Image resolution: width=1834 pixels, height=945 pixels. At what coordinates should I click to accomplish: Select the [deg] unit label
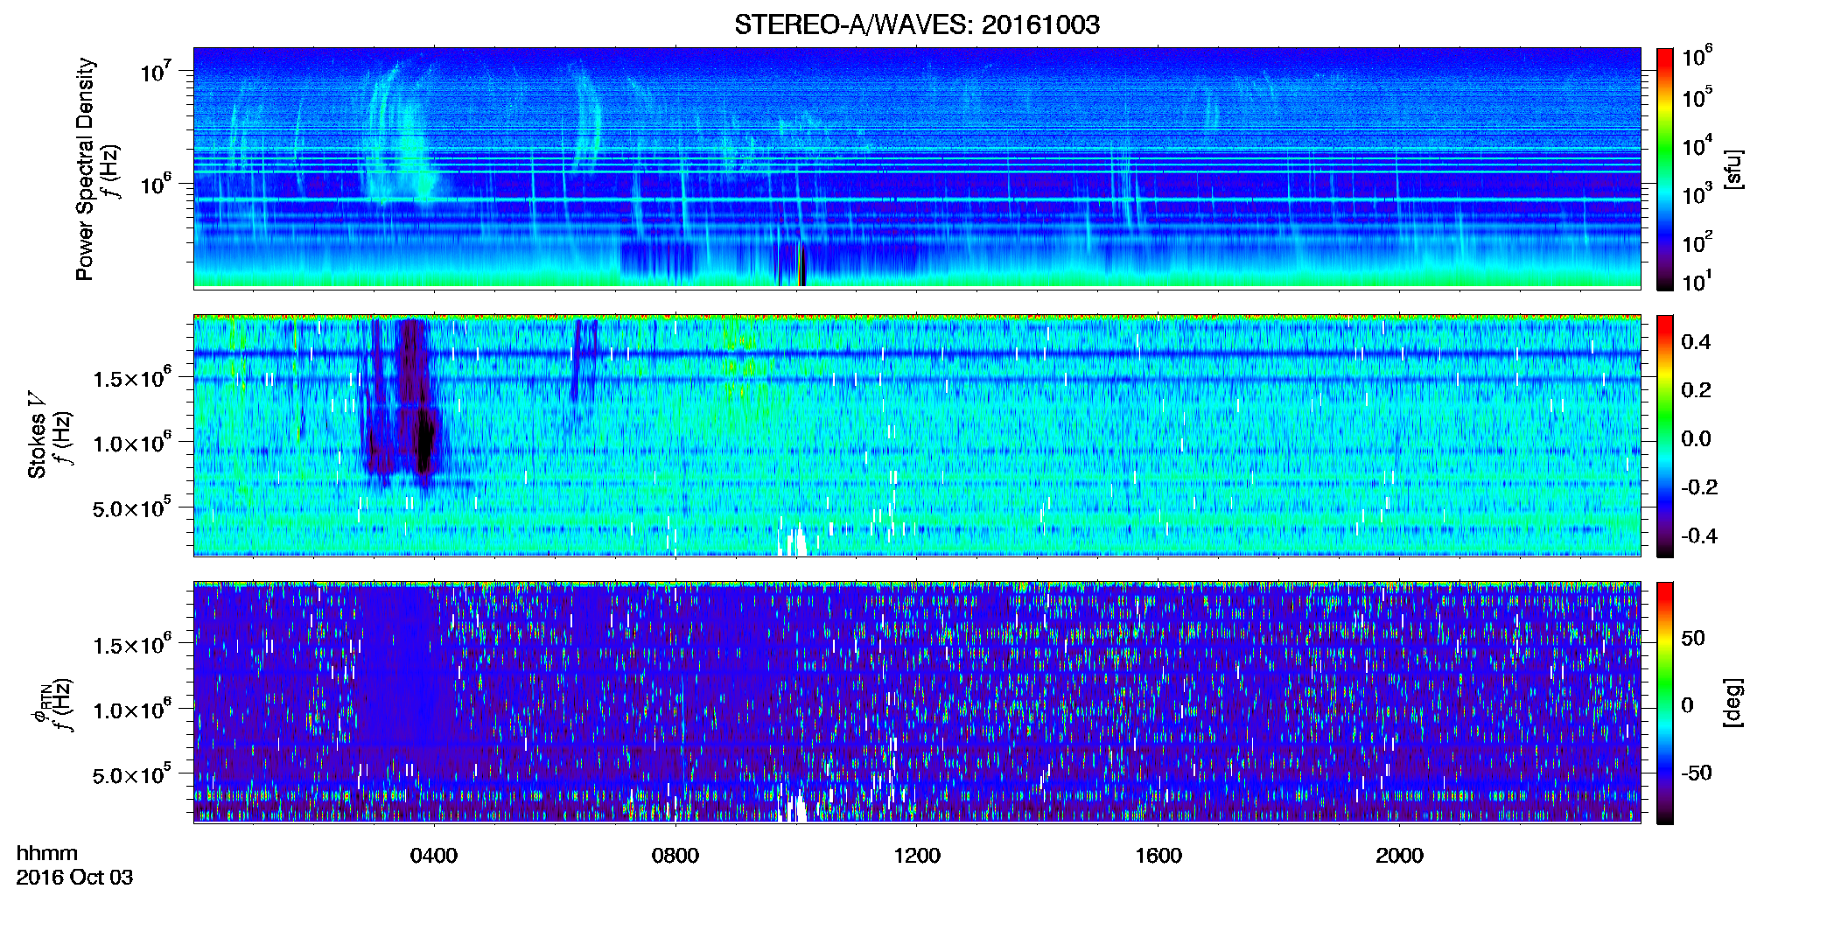tap(1733, 703)
